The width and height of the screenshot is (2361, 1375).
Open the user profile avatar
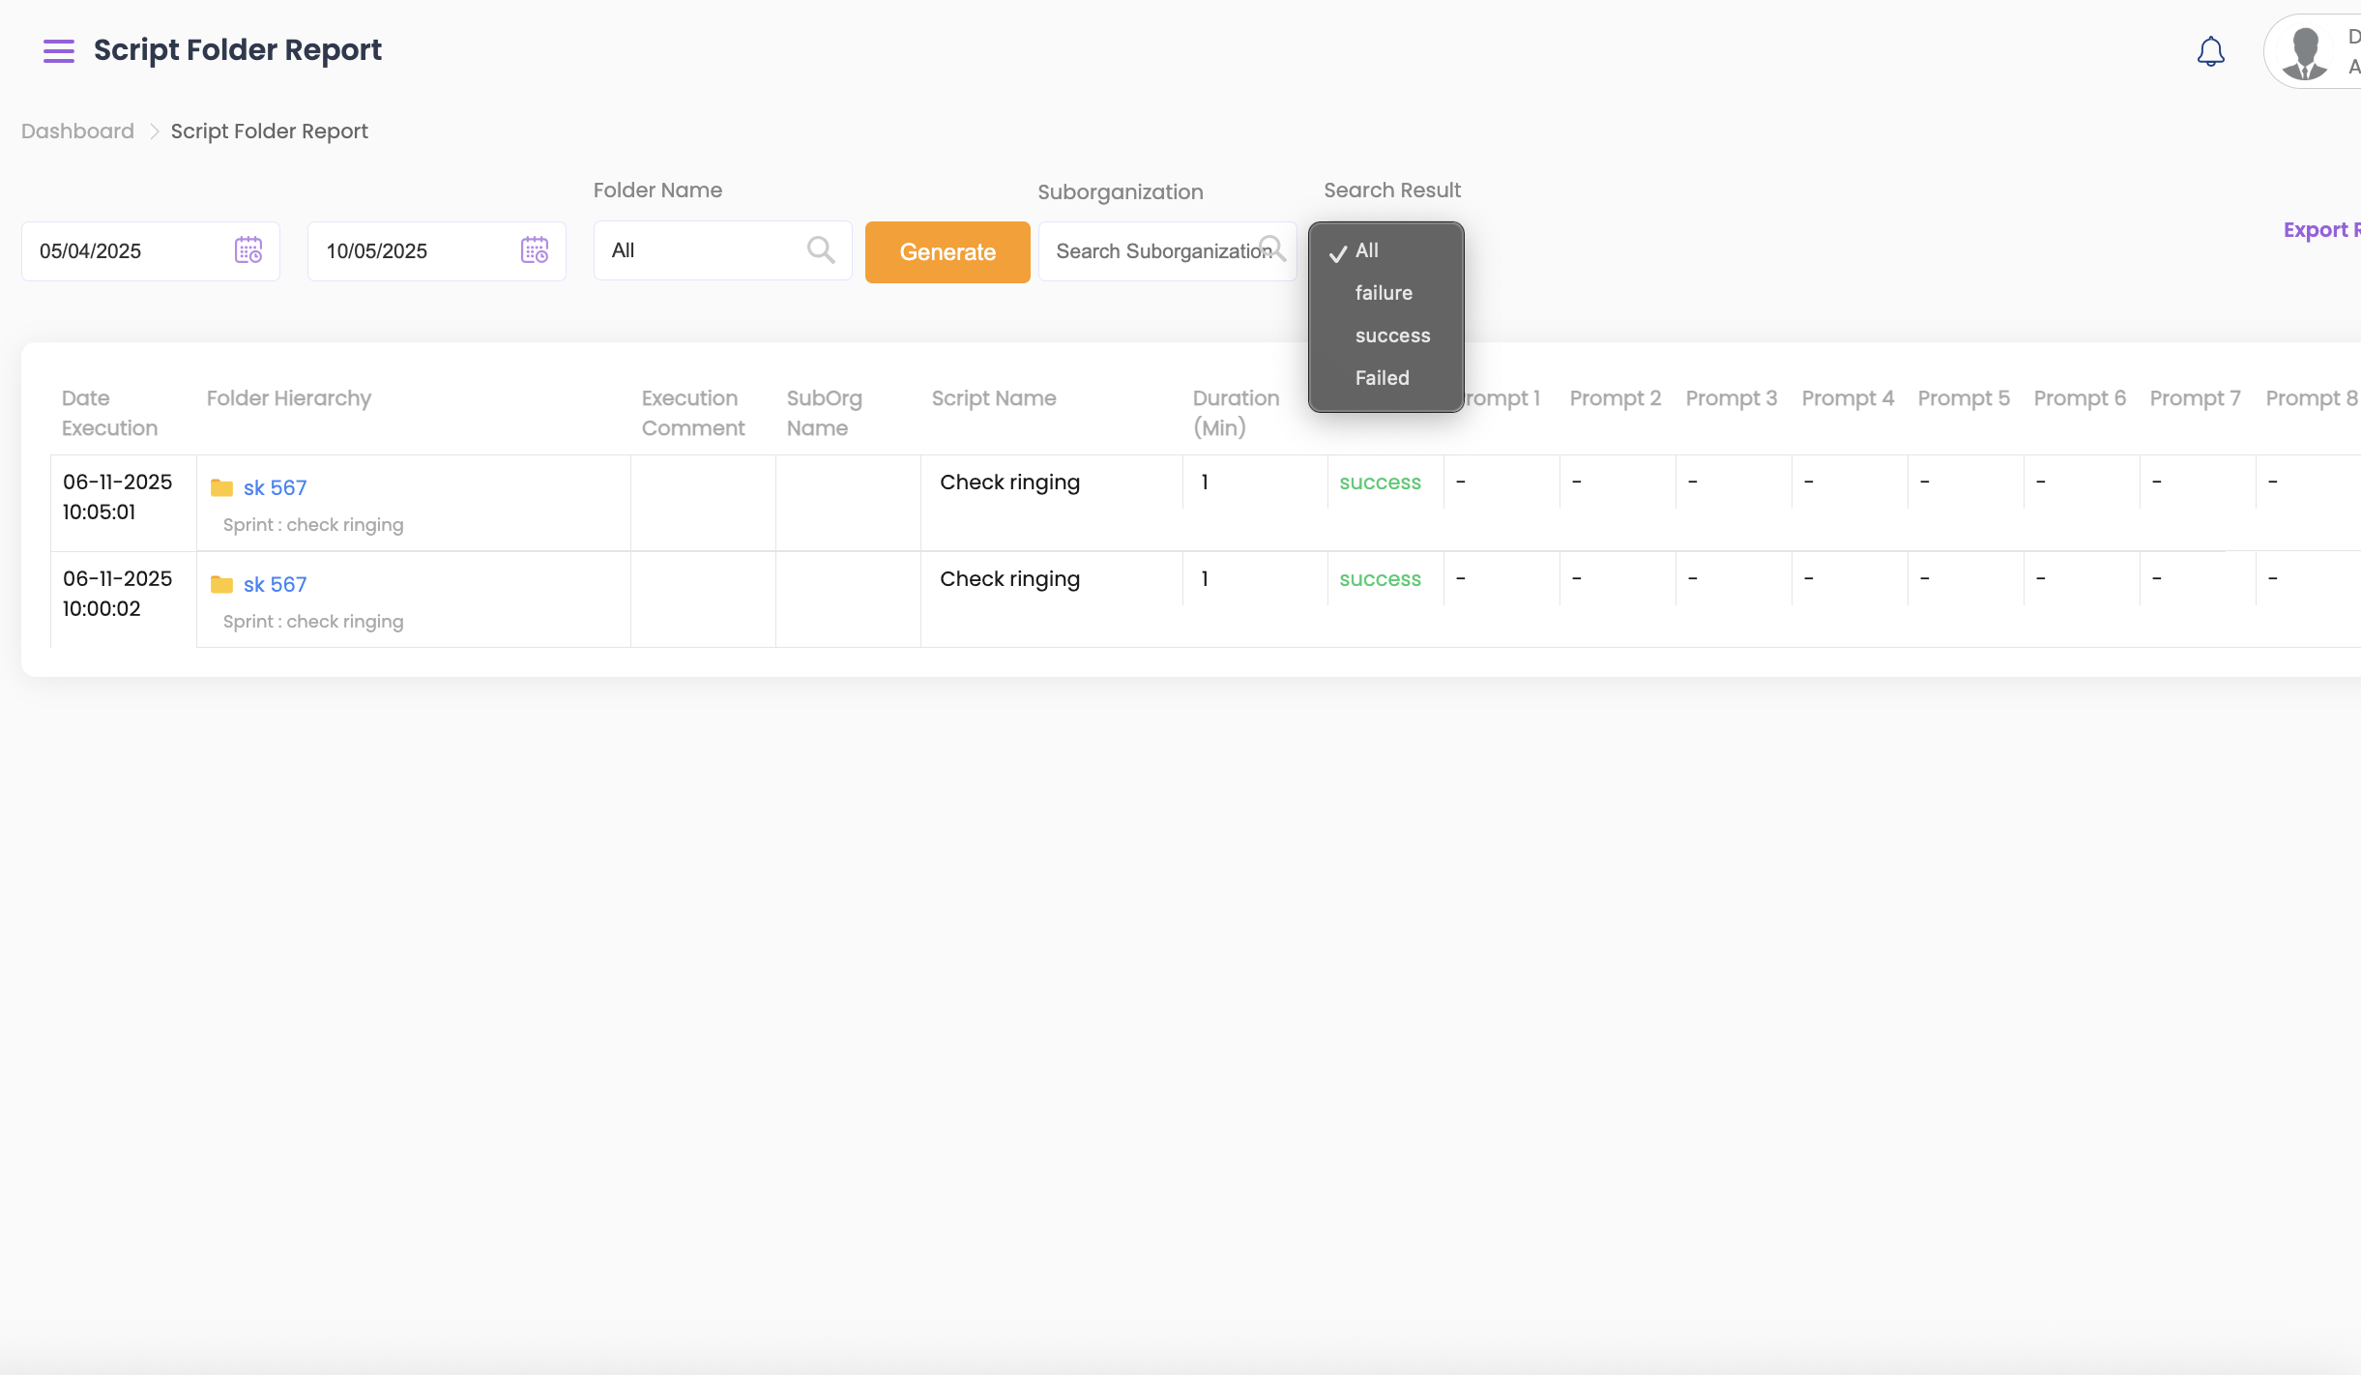pos(2305,52)
